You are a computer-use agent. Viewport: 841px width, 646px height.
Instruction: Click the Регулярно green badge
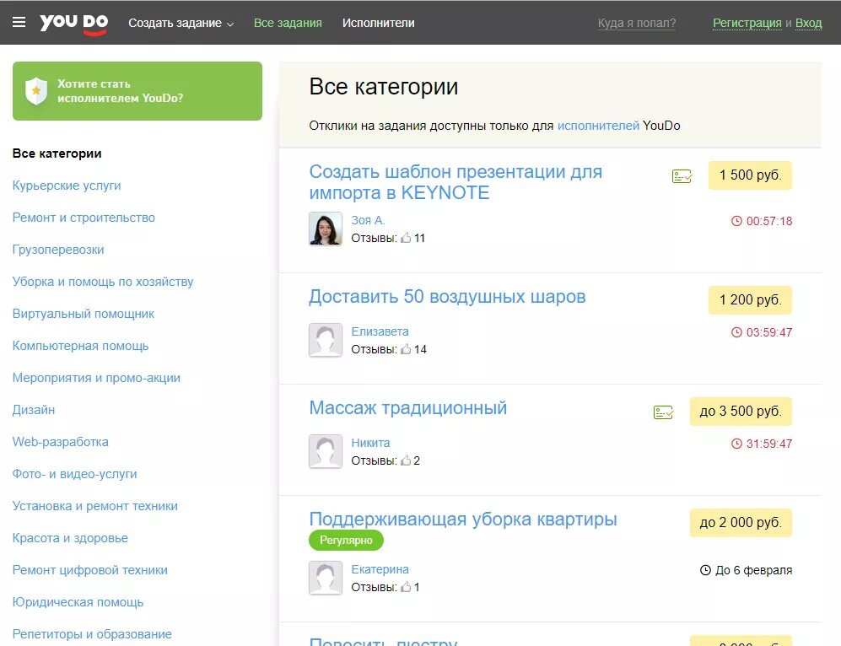point(346,541)
